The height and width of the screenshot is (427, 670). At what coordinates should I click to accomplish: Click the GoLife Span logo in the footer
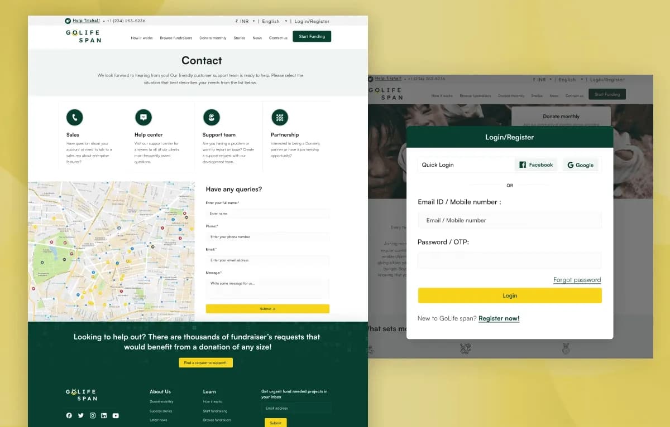click(x=82, y=395)
